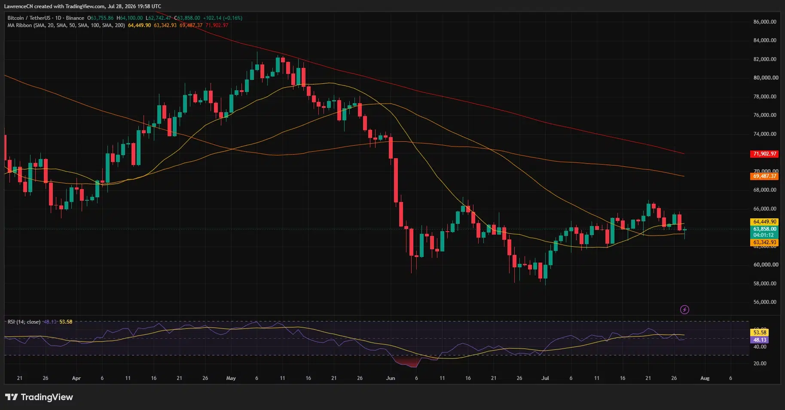
Task: Click the orange 69,487.37 price axis tag
Action: coord(764,176)
